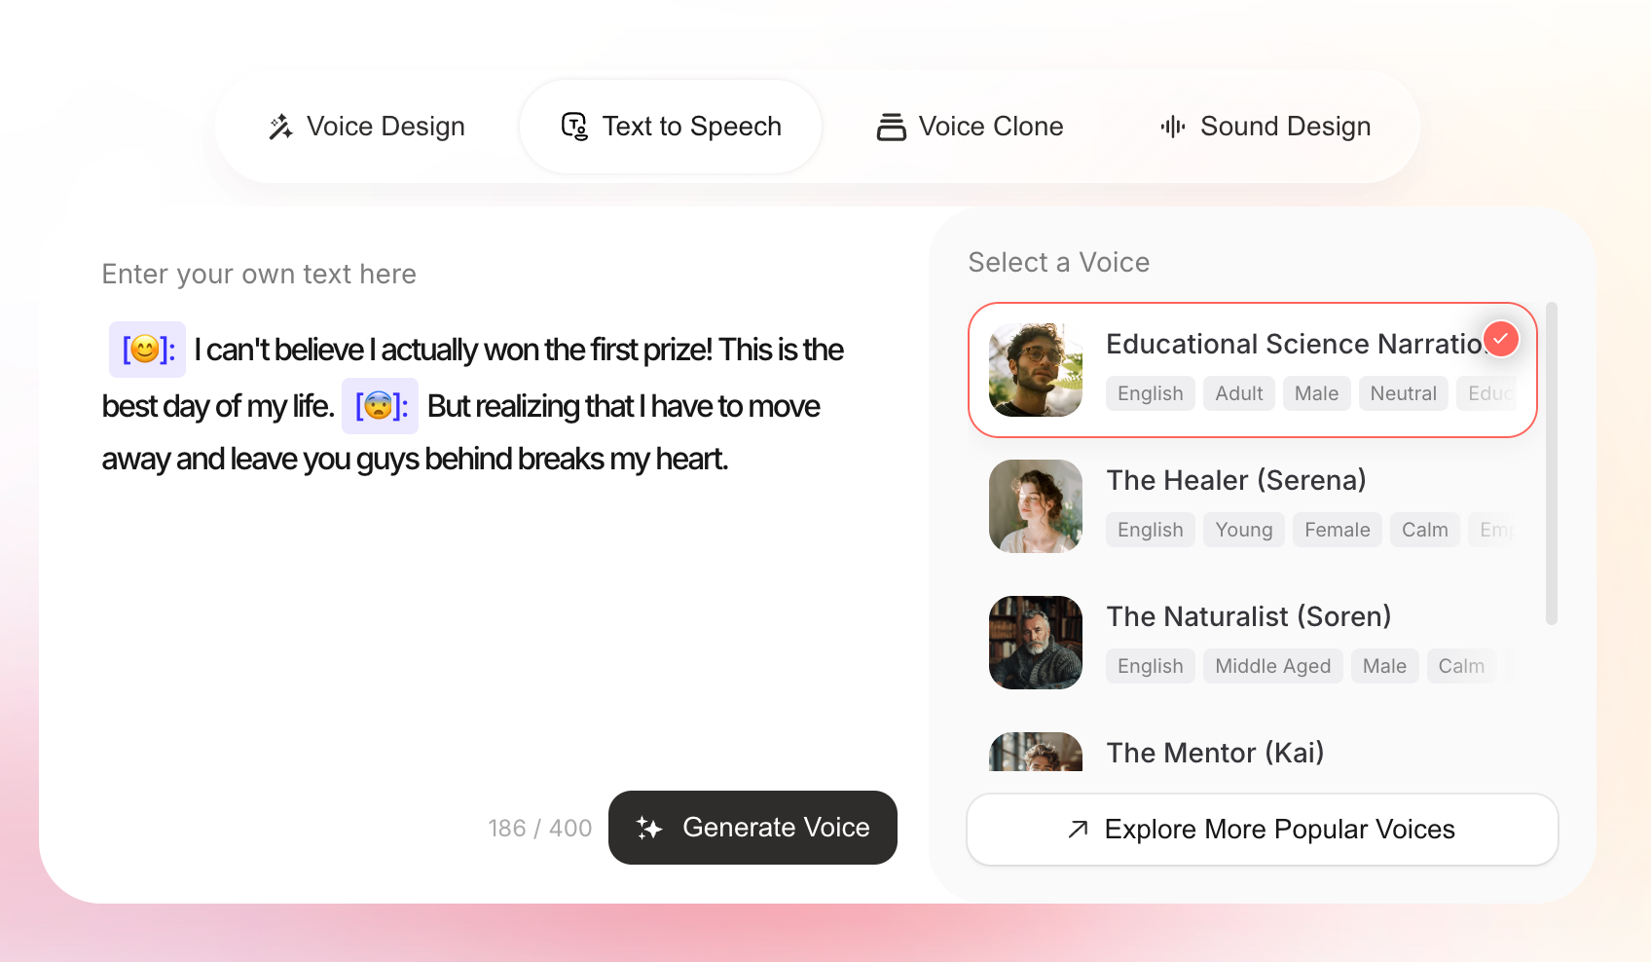
Task: Choose The Mentor (Kai) voice
Action: (x=1215, y=753)
